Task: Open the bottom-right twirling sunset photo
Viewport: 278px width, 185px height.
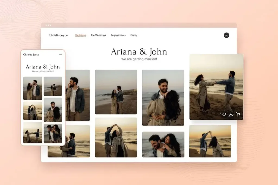Action: click(210, 141)
